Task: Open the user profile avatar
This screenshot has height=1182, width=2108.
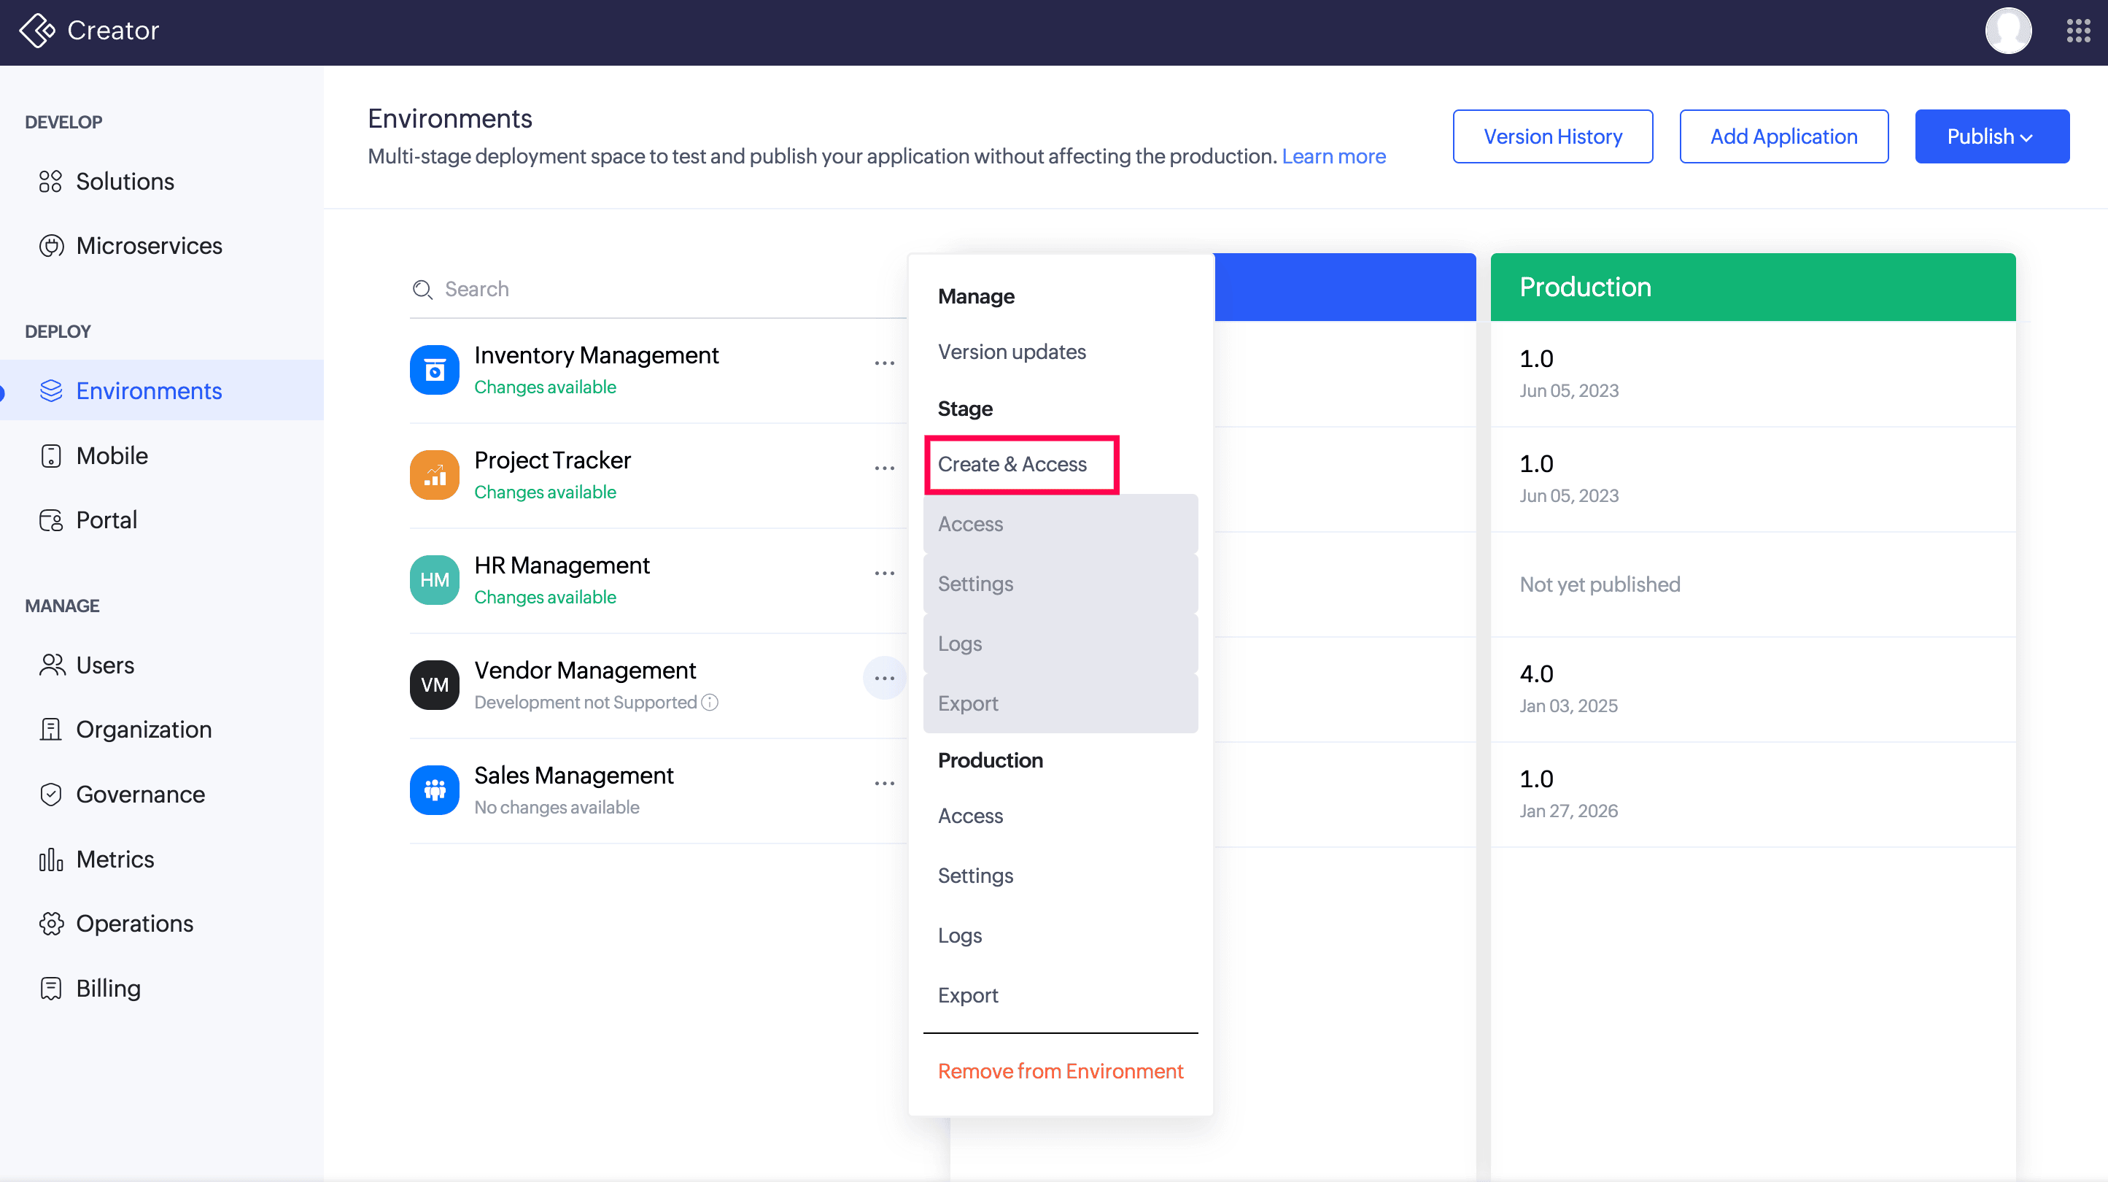Action: pos(2008,31)
